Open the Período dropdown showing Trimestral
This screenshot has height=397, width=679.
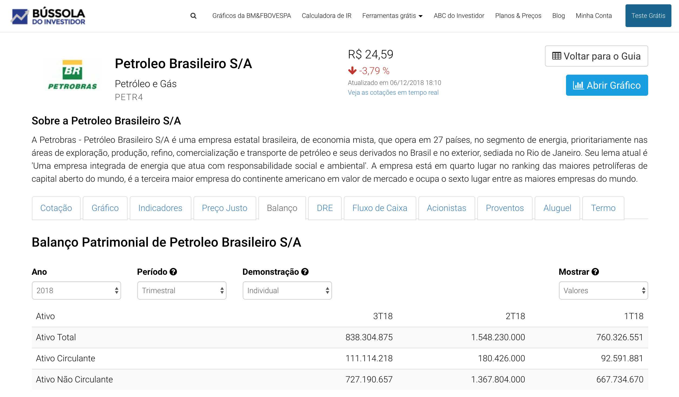182,290
